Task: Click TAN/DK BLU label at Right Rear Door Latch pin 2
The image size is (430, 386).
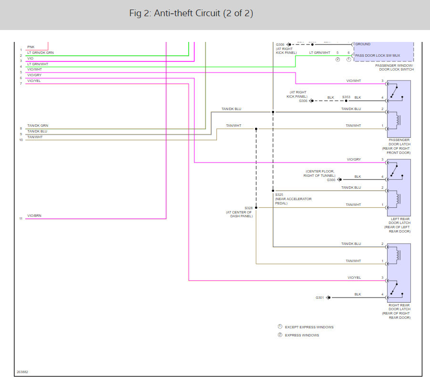Action: click(x=351, y=244)
